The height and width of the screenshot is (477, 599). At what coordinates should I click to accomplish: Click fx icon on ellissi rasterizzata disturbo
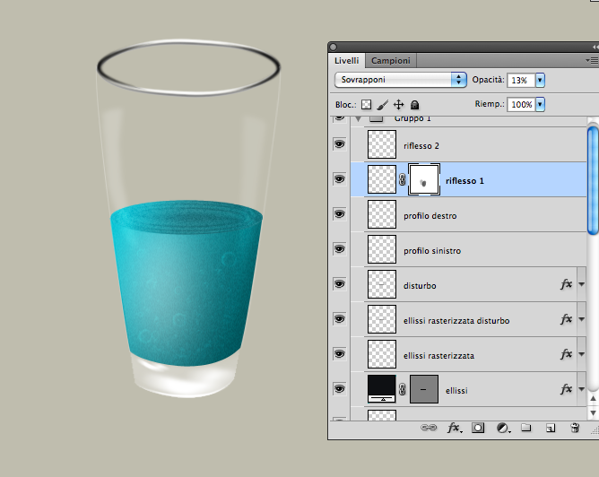(566, 319)
